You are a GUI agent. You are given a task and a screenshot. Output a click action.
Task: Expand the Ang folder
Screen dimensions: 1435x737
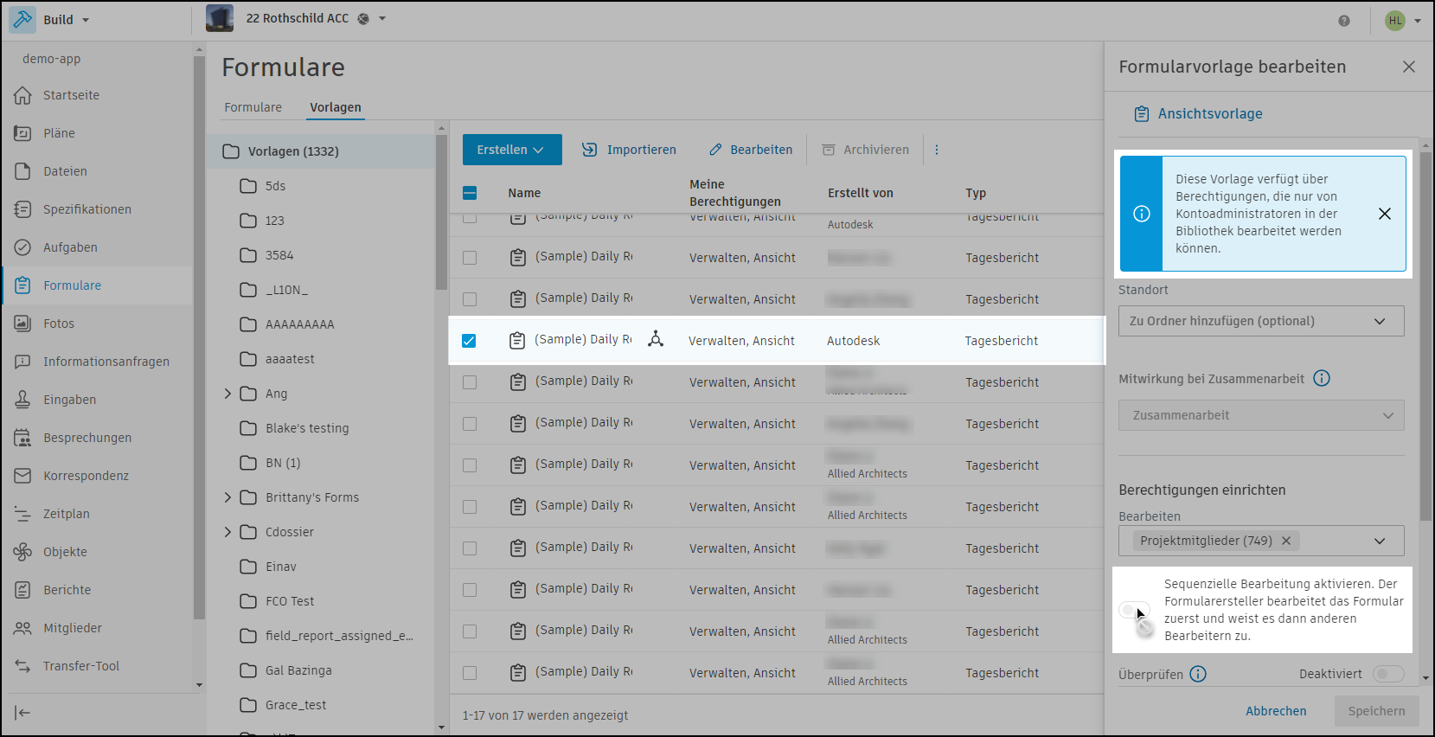point(228,394)
